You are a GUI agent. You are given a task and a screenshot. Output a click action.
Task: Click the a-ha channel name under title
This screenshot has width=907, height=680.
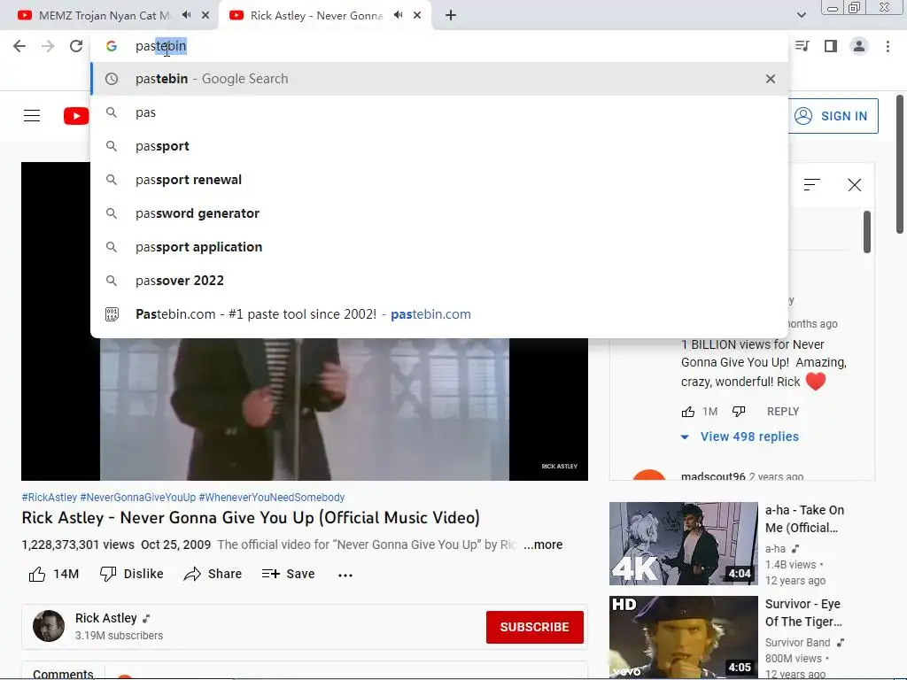click(x=775, y=549)
